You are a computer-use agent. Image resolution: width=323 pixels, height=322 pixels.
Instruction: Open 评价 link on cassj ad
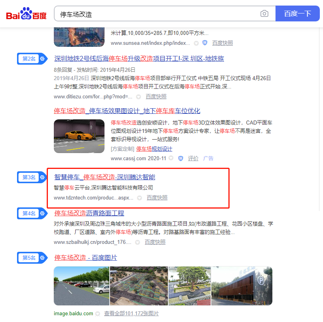tap(193, 158)
